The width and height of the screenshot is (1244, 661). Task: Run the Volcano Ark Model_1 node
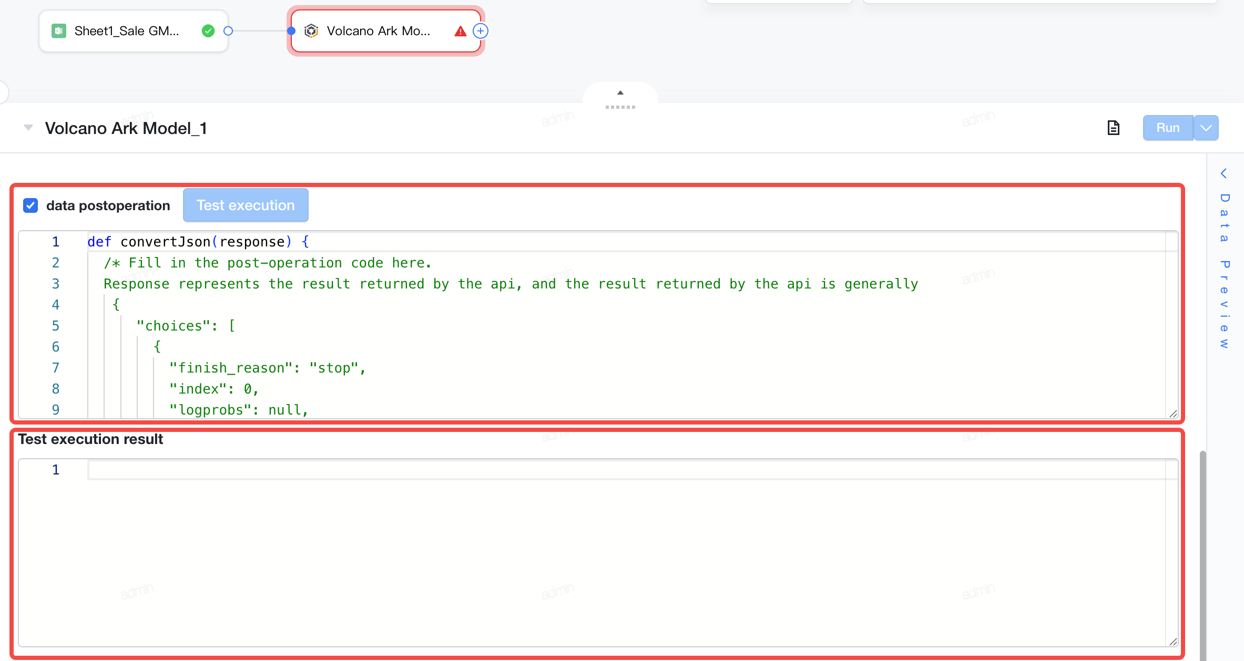click(1168, 128)
